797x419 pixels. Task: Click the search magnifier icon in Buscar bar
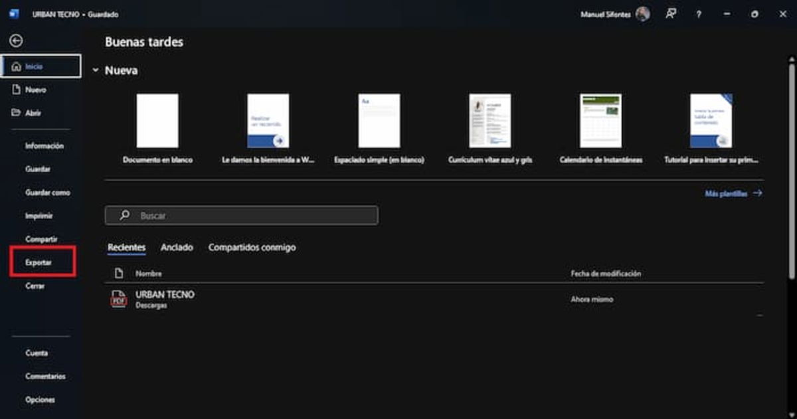tap(124, 215)
